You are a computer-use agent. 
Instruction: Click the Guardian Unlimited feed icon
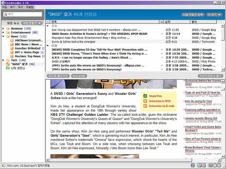(x=12, y=48)
